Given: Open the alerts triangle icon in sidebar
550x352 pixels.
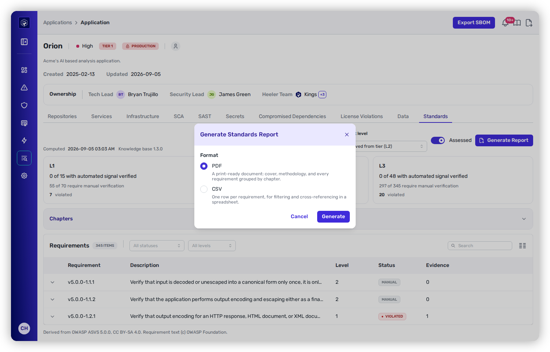Looking at the screenshot, I should pyautogui.click(x=24, y=88).
